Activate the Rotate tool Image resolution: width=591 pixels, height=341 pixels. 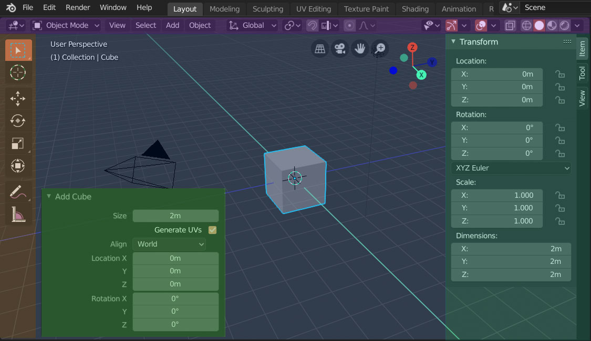point(18,121)
